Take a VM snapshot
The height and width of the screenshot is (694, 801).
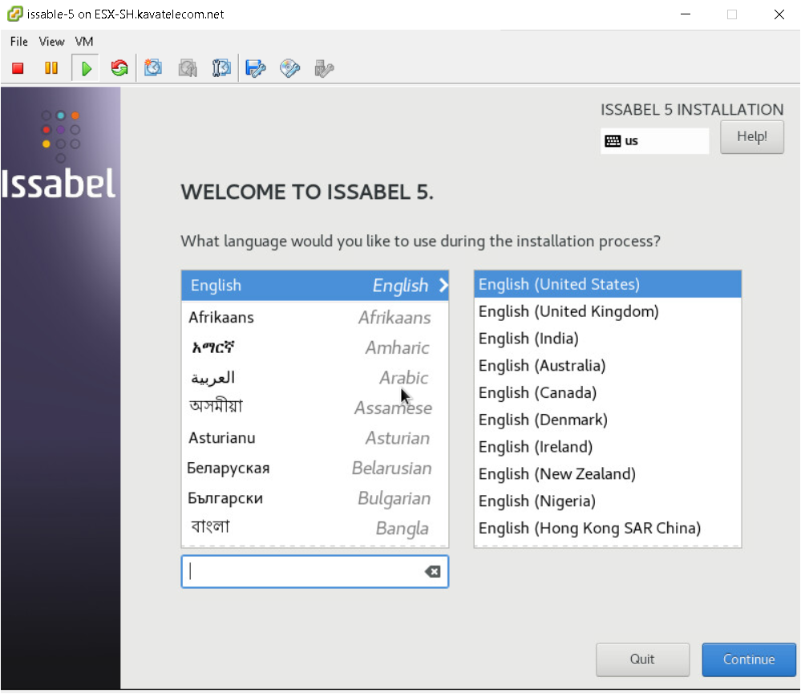[153, 69]
